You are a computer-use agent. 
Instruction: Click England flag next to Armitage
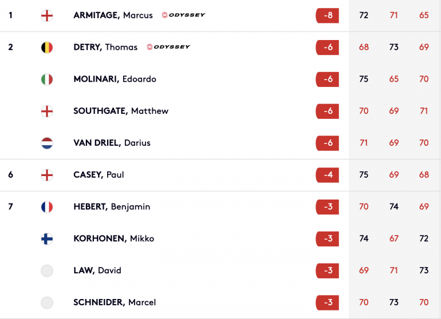47,15
